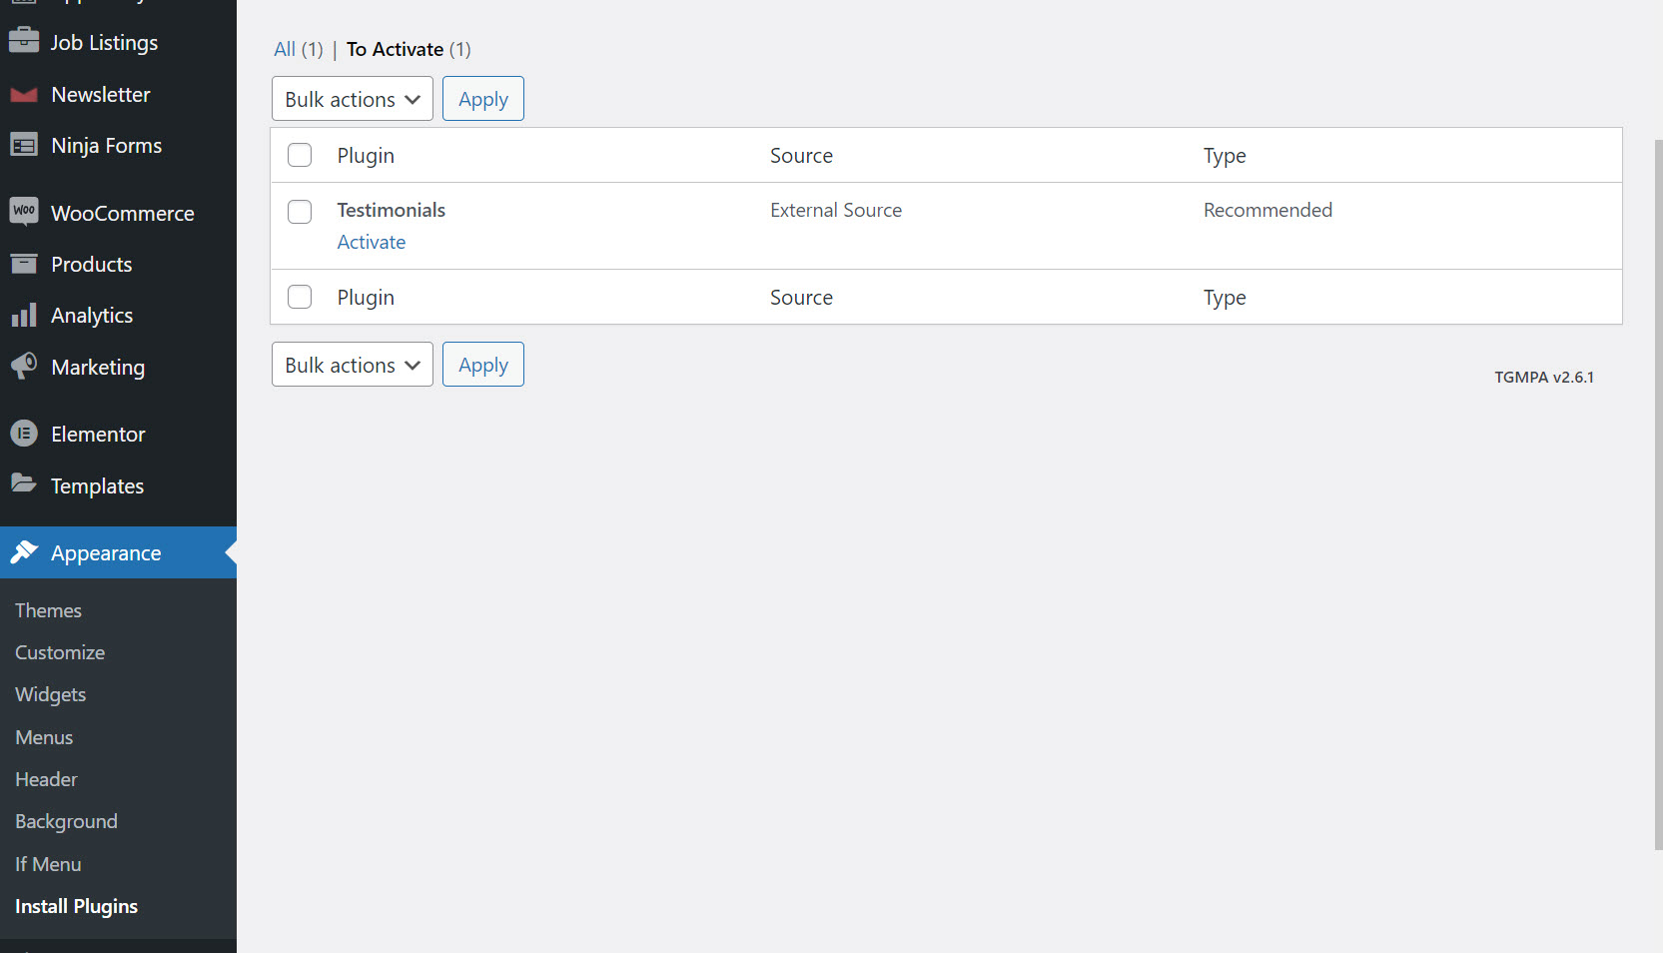Click the Type column label in footer
This screenshot has width=1663, height=953.
[1225, 297]
